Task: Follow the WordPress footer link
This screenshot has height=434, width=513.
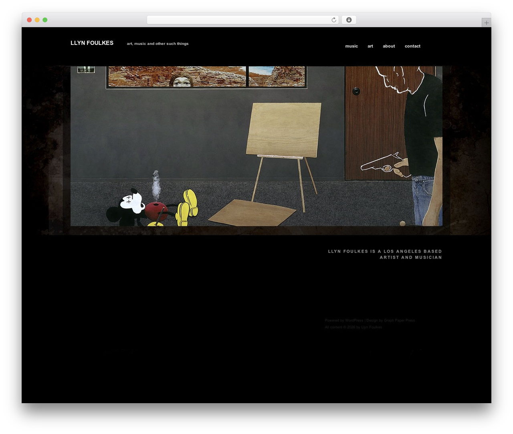Action: tap(354, 320)
